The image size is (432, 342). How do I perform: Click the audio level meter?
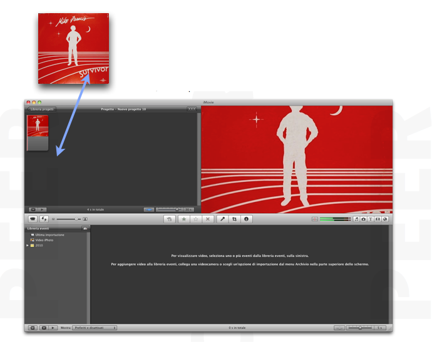[335, 219]
